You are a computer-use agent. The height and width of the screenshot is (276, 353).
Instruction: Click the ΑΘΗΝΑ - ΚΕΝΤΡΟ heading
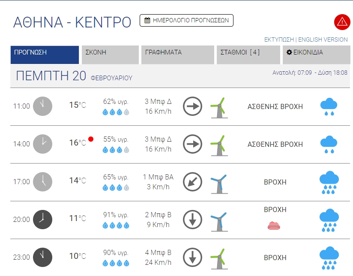(72, 22)
